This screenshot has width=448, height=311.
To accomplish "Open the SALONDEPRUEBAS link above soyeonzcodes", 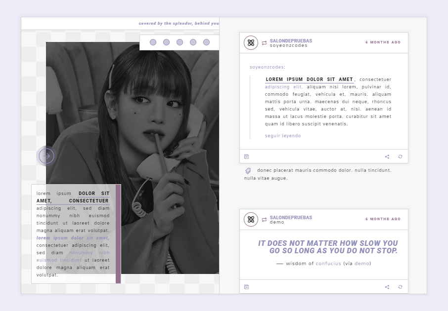I will (291, 41).
